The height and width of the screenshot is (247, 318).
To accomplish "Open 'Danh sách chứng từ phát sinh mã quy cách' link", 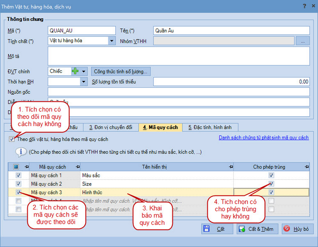I will point(264,138).
